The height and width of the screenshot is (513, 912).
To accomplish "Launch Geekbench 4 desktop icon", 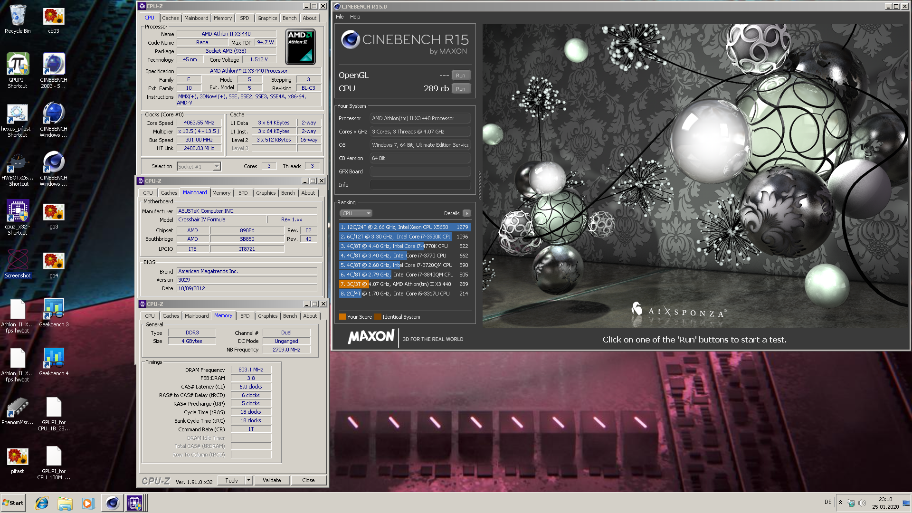I will 54,361.
